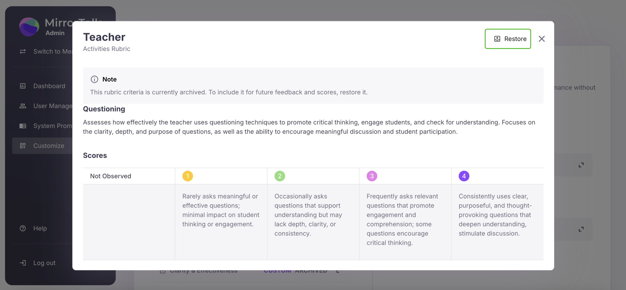The image size is (626, 290).
Task: Click the Dashboard chart icon
Action: click(23, 86)
